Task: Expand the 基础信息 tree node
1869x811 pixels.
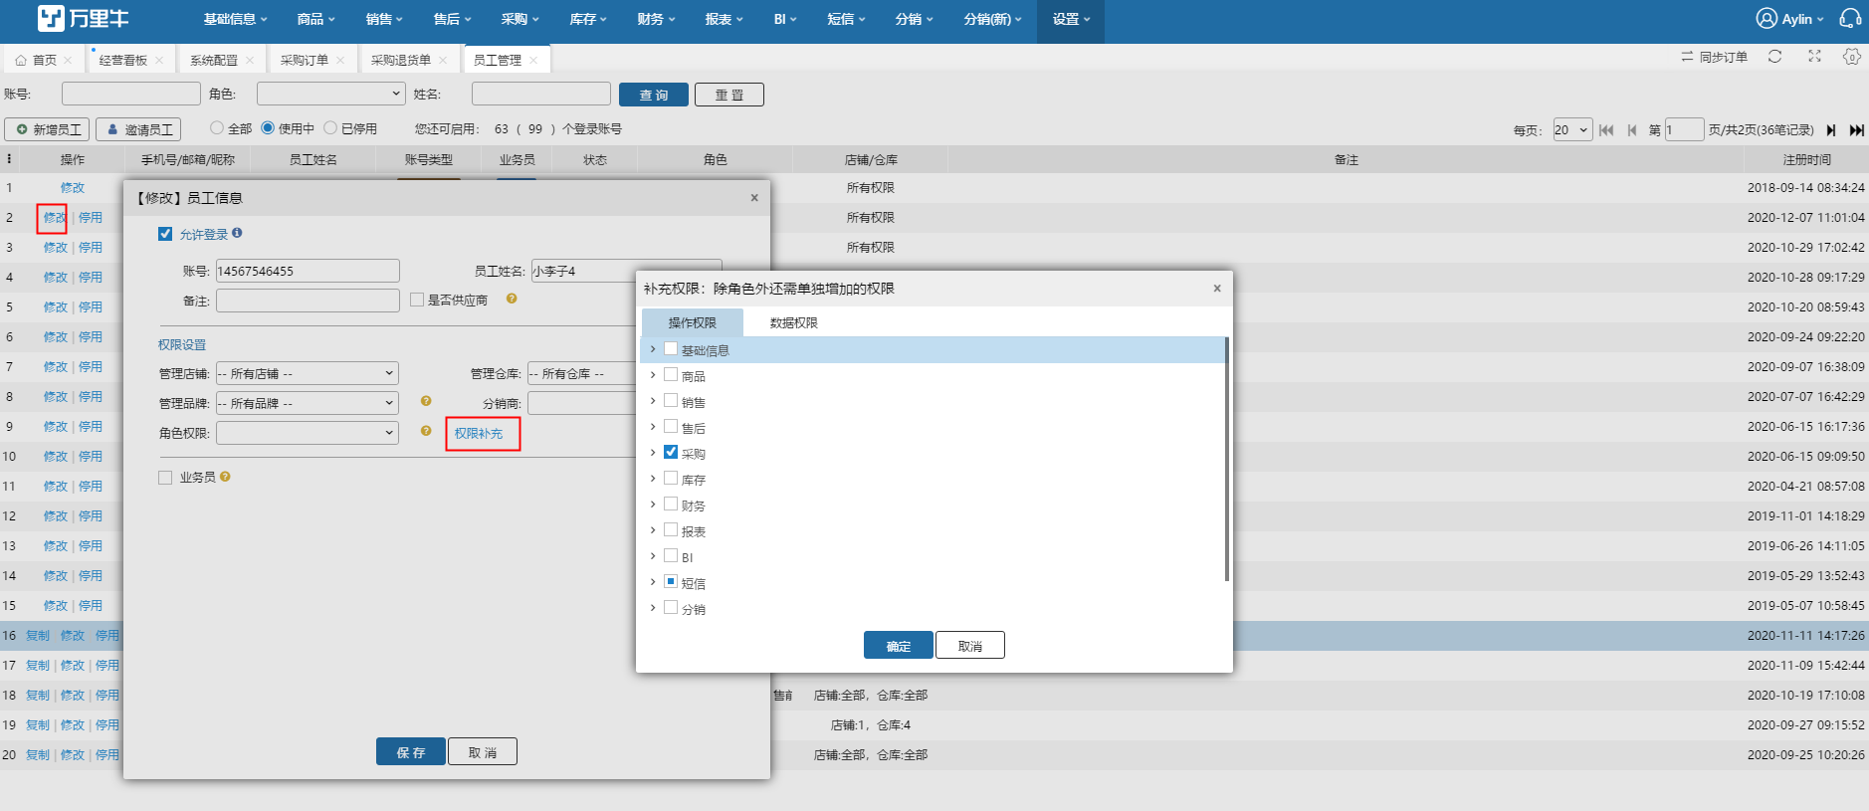Action: tap(653, 349)
